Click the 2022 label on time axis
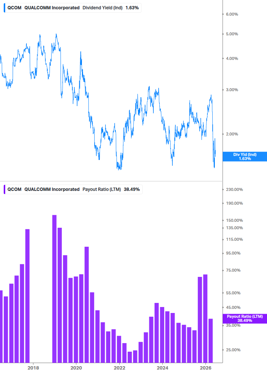Viewport: 267px width, 374px height. click(119, 368)
